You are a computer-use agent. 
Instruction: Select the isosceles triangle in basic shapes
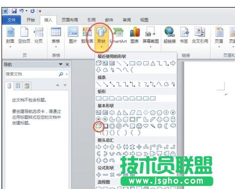click(119, 112)
